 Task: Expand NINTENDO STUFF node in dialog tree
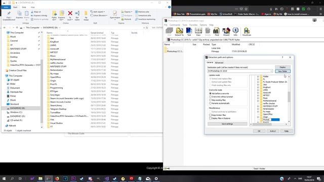pyautogui.click(x=258, y=106)
